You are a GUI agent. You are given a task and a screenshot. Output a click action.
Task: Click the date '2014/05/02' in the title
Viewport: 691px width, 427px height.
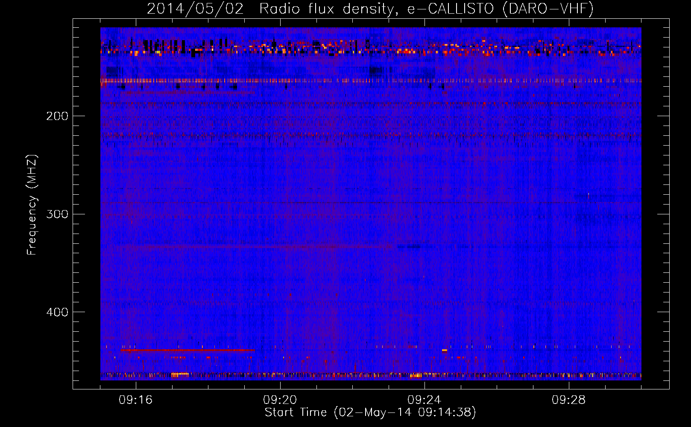195,9
